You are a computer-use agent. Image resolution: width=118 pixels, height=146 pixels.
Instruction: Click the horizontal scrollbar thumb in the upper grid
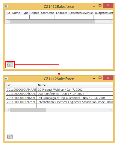pyautogui.click(x=53, y=21)
